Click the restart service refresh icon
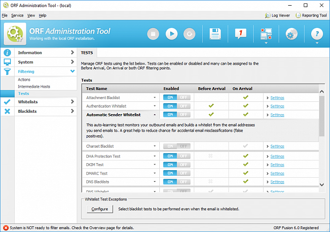 tap(189, 33)
